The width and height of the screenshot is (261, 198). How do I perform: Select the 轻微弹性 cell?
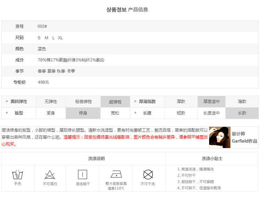tap(83, 102)
